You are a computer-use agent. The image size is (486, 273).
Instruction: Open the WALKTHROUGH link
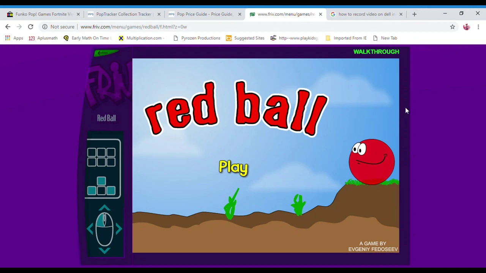click(376, 52)
